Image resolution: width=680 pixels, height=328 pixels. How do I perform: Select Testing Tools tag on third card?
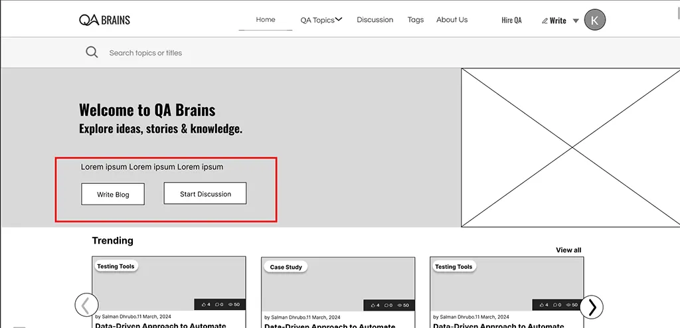point(454,267)
